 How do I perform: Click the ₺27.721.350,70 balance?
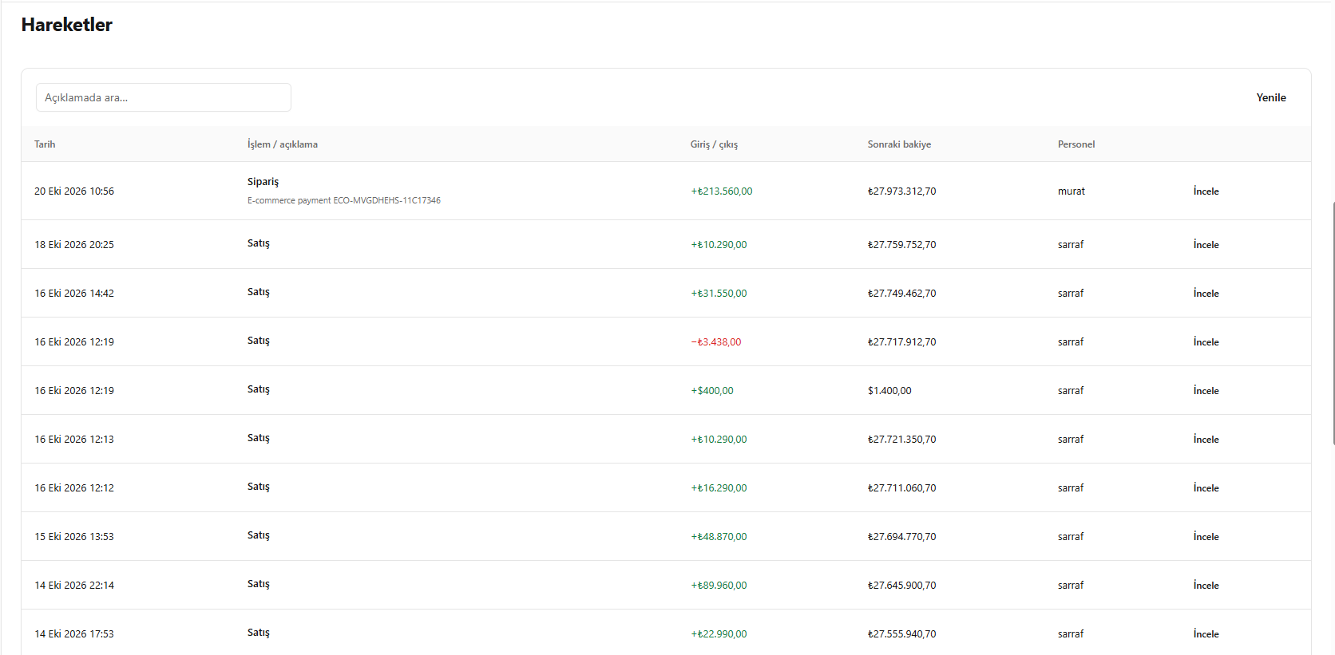[x=902, y=440]
